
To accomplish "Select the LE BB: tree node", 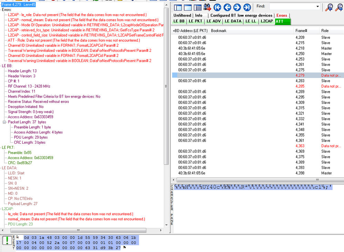I will point(7,66).
